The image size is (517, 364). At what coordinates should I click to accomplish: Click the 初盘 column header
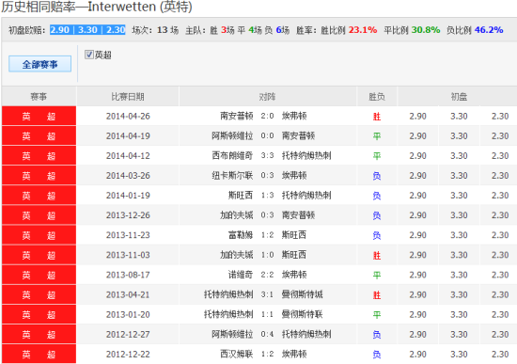click(x=459, y=97)
